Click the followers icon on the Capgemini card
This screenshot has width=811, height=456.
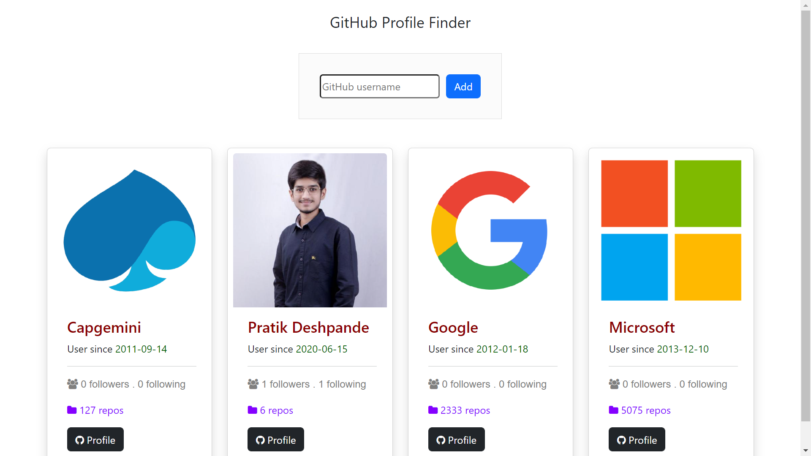[x=71, y=384]
